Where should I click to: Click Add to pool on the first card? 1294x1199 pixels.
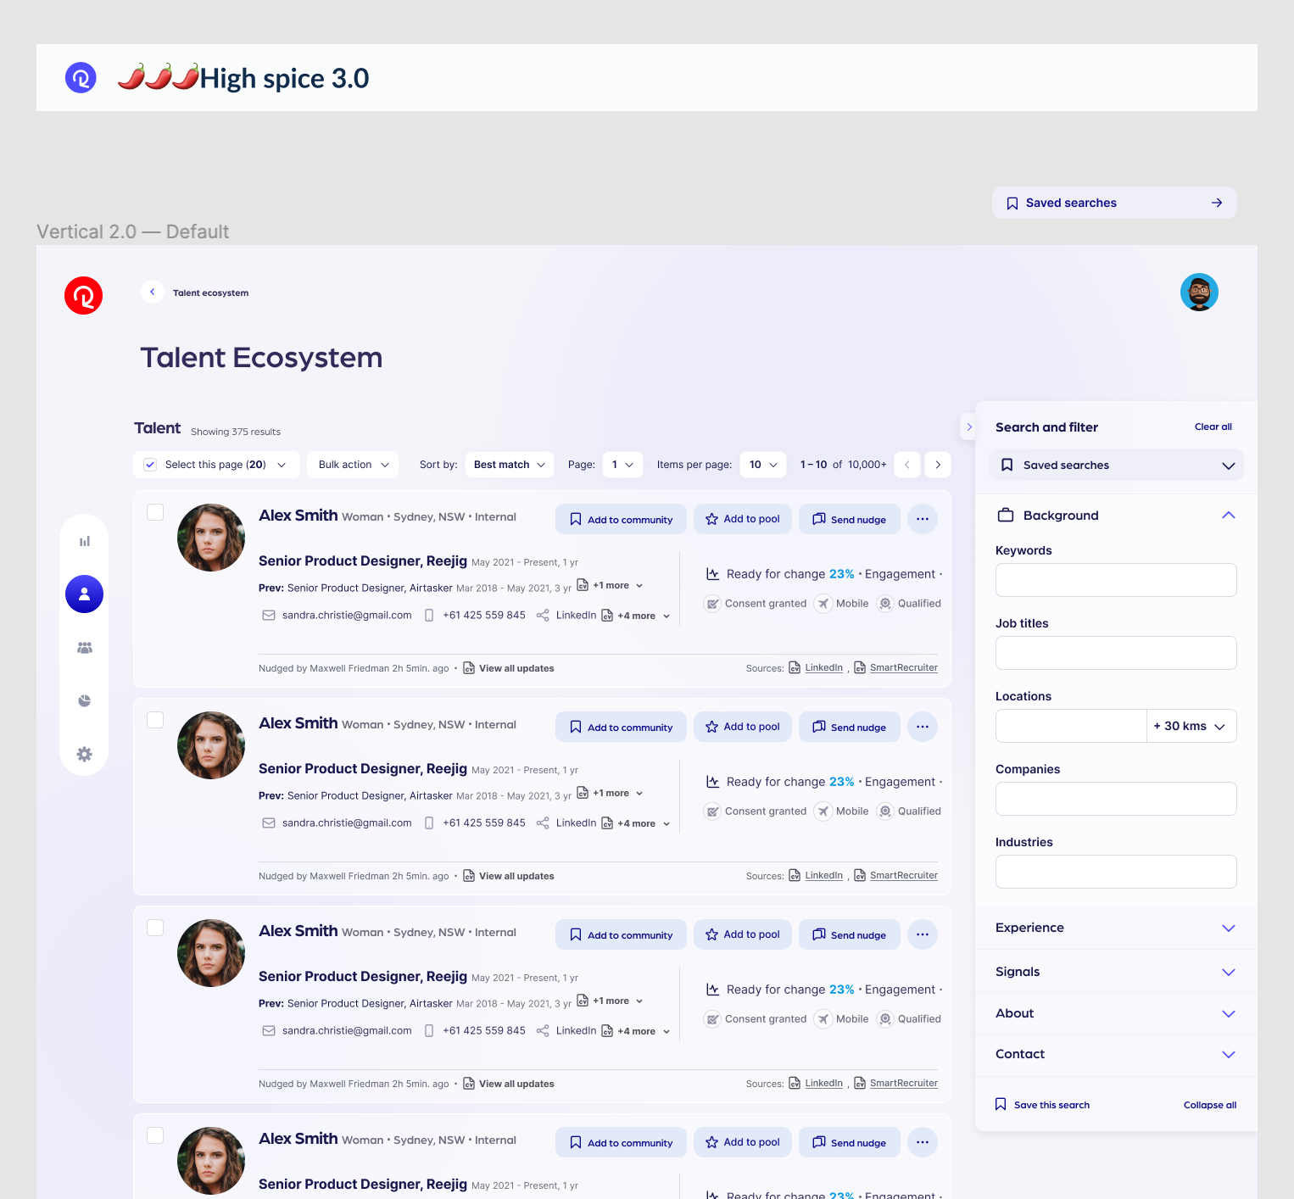click(743, 519)
